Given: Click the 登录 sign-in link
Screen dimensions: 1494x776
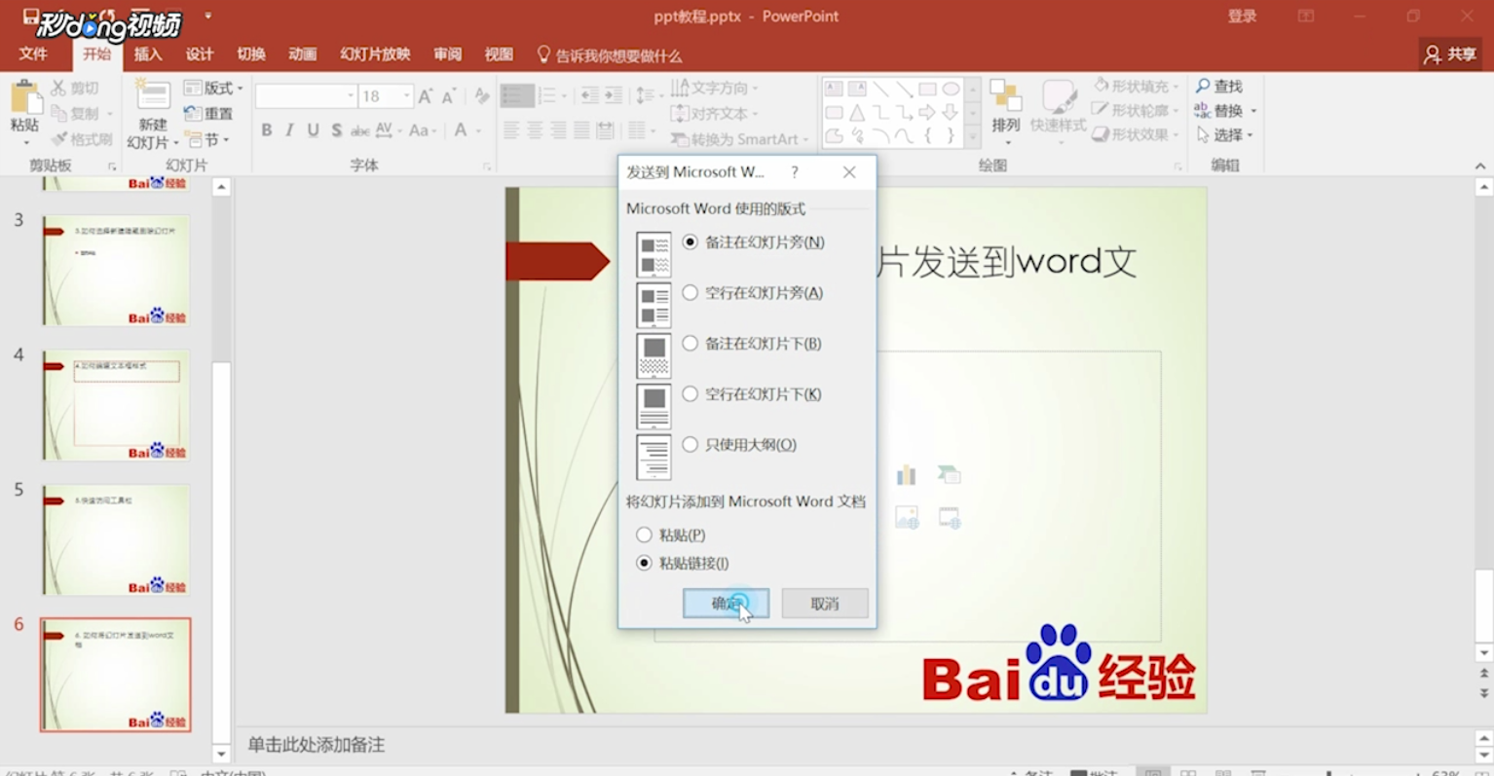Looking at the screenshot, I should [x=1242, y=17].
